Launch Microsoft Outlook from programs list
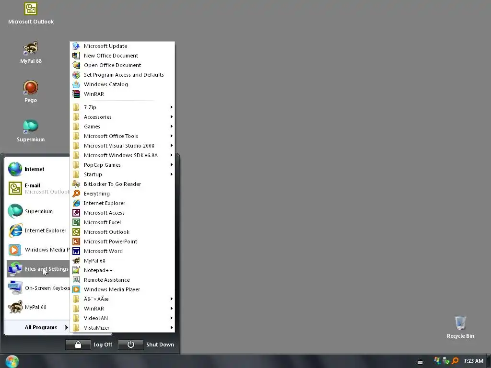This screenshot has height=368, width=491. pos(122,232)
